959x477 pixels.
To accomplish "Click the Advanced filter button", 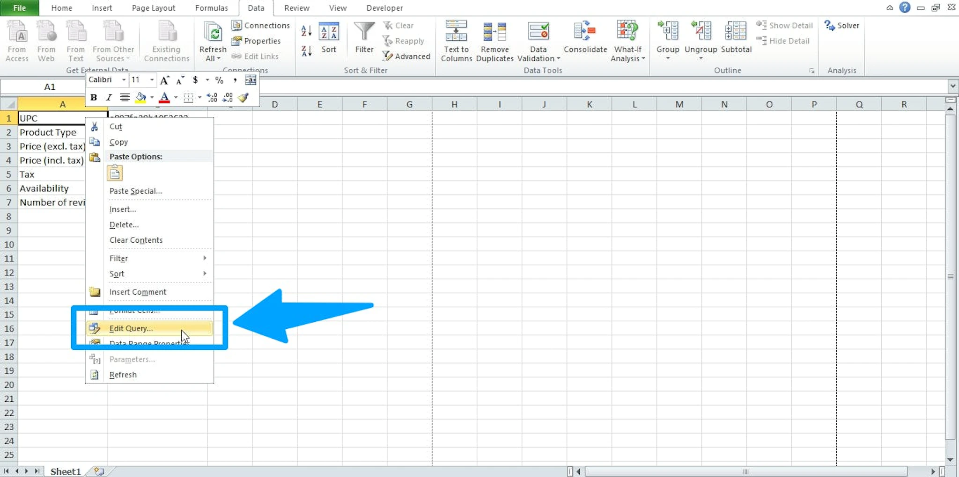I will 406,56.
